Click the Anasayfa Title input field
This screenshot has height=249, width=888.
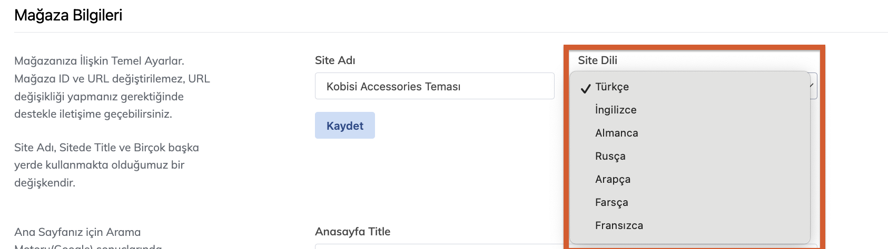[x=434, y=246]
